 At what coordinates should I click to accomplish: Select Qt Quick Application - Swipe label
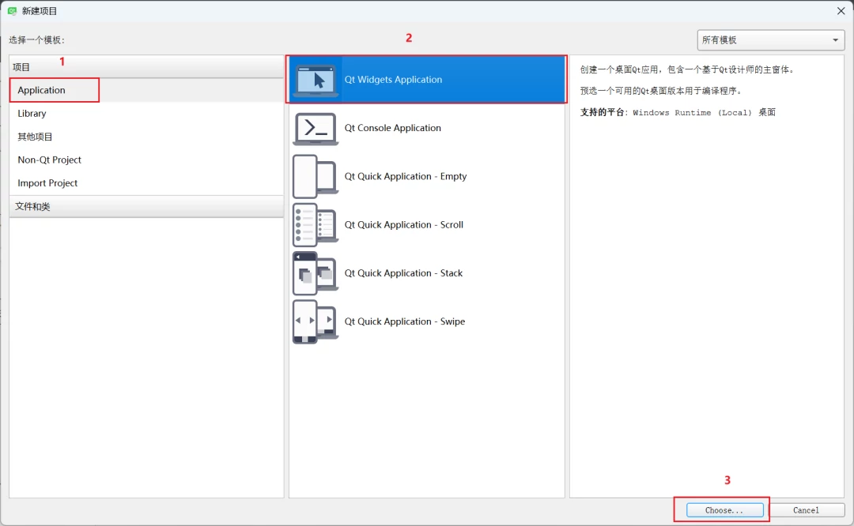click(405, 321)
